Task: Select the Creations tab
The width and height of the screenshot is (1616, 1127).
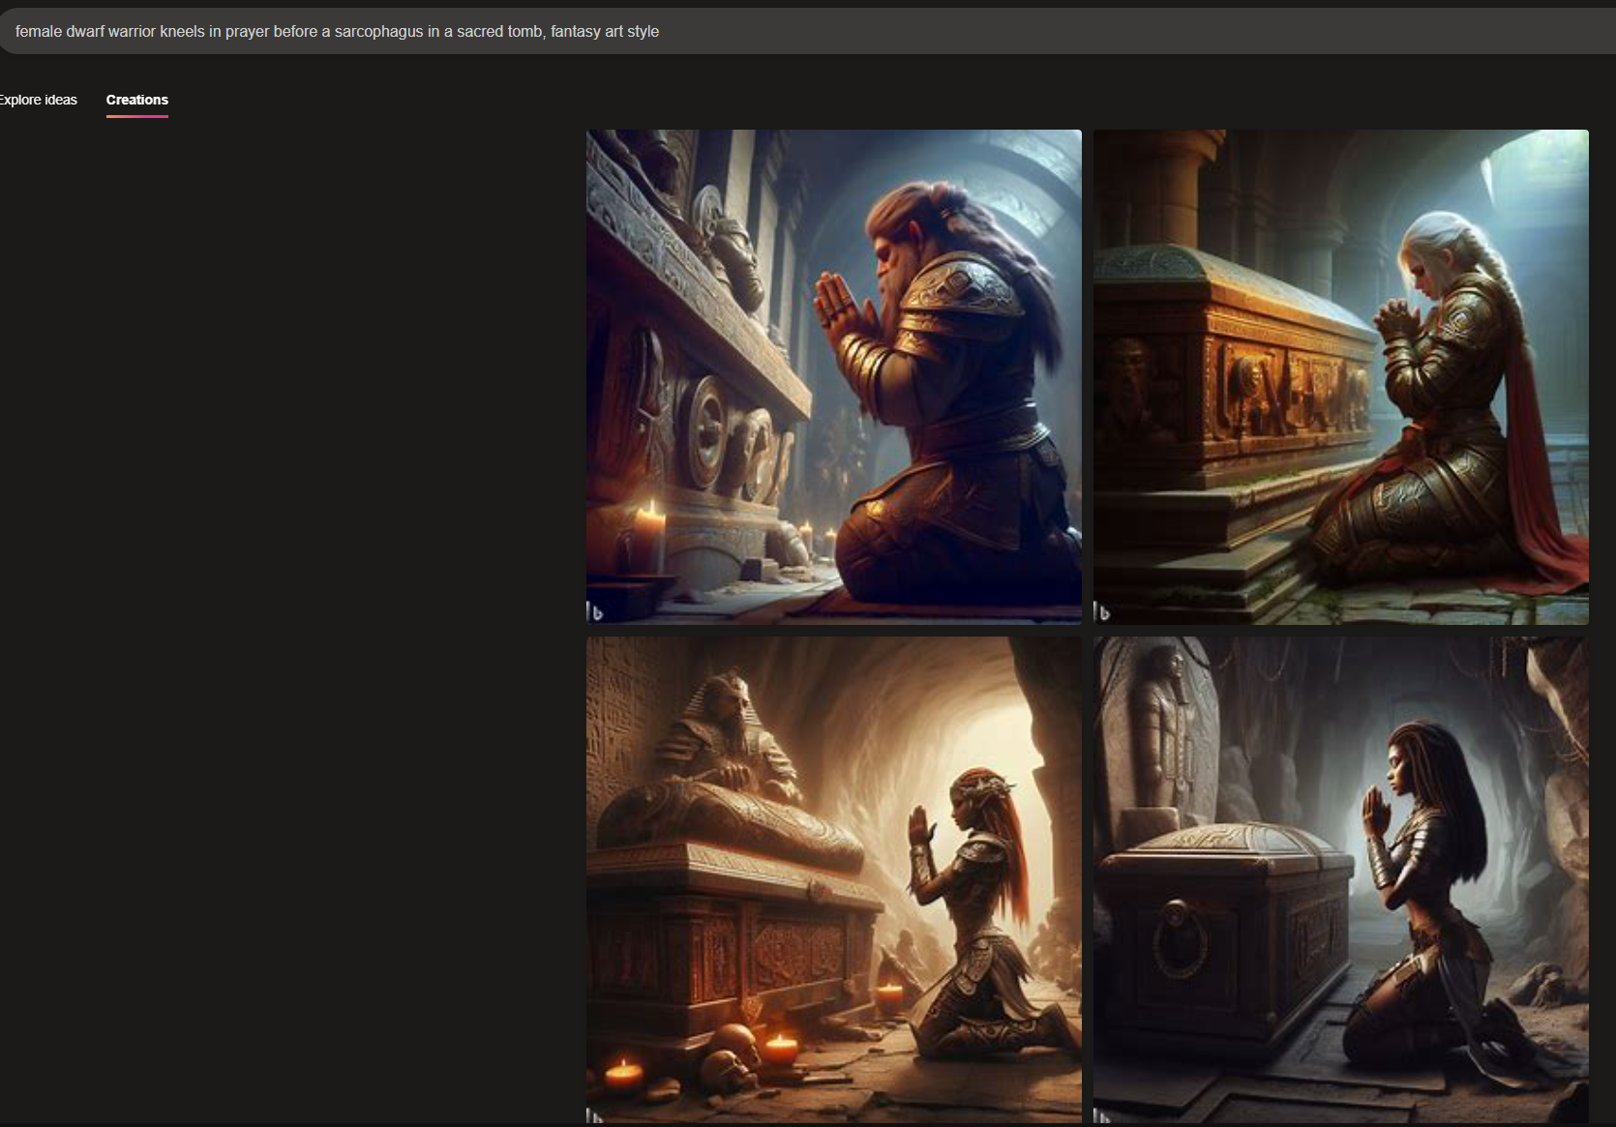Action: [x=136, y=100]
